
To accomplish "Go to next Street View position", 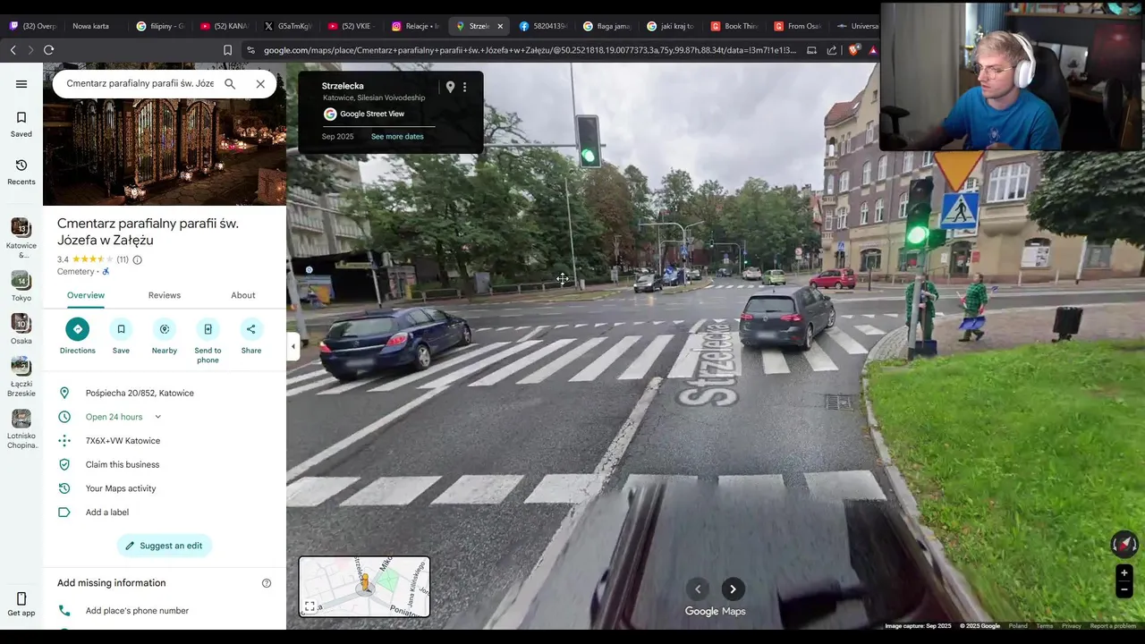I will [733, 589].
